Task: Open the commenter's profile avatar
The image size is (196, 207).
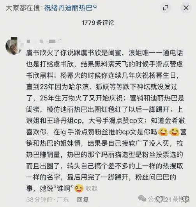Action: click(14, 46)
